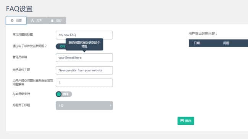The image size is (248, 139).
Task: Click the dark tooltip above the email field
Action: pyautogui.click(x=84, y=45)
